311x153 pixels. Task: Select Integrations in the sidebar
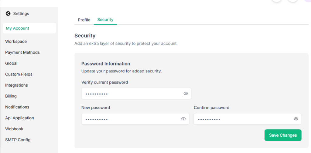[16, 85]
